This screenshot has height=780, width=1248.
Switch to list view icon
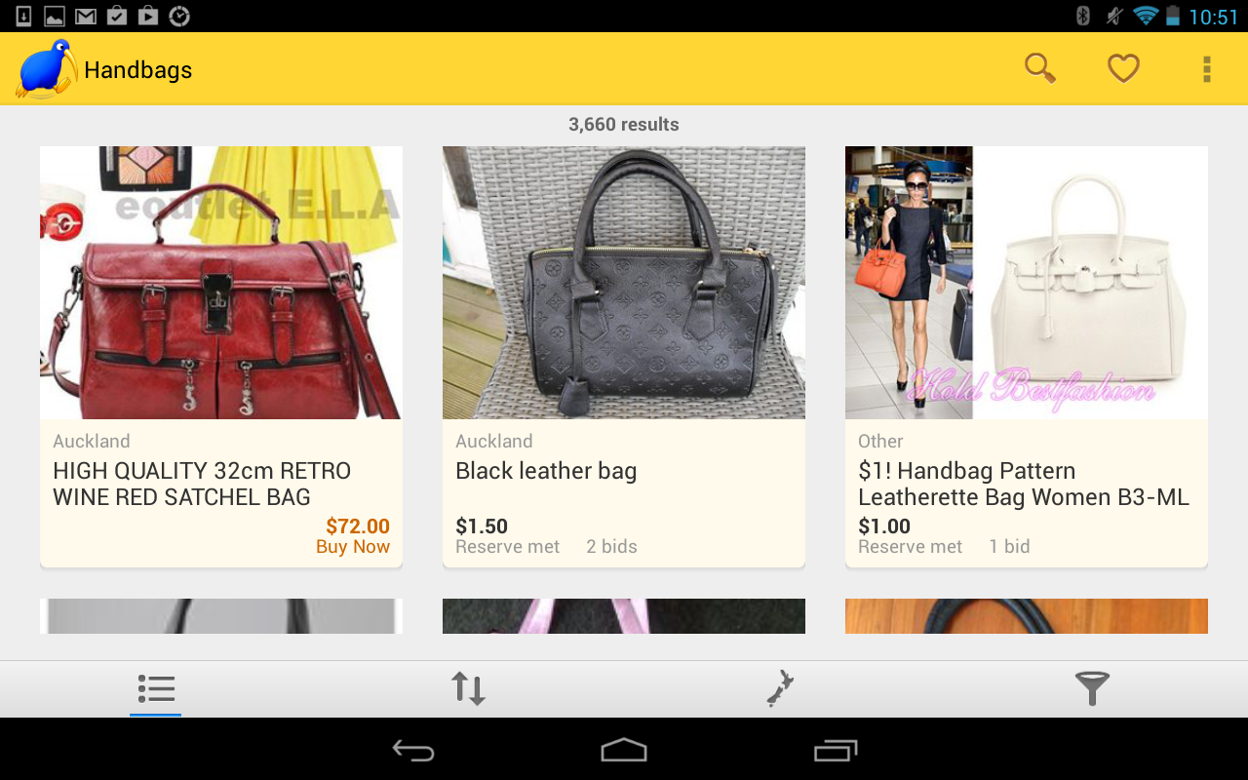point(156,688)
